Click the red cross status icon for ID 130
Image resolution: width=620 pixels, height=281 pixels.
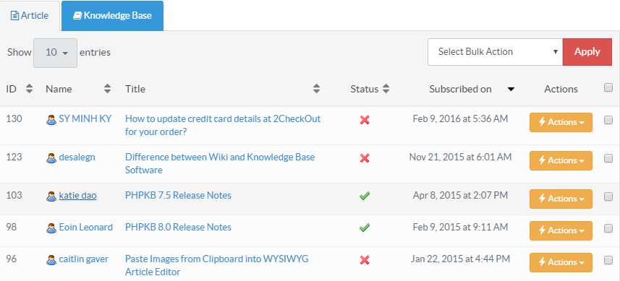[365, 120]
